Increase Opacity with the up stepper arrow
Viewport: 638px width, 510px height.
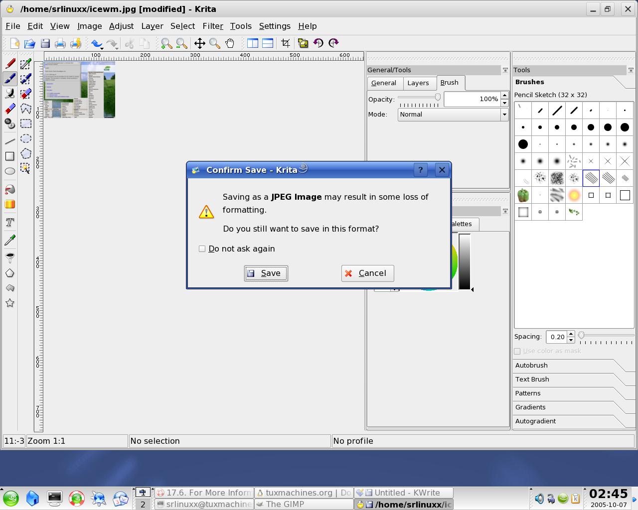504,96
